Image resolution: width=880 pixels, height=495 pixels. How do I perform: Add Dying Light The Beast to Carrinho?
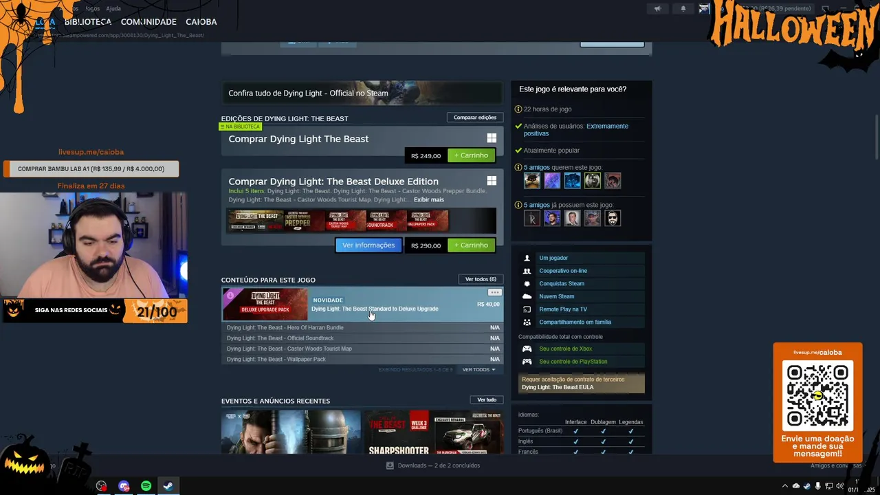pos(471,155)
